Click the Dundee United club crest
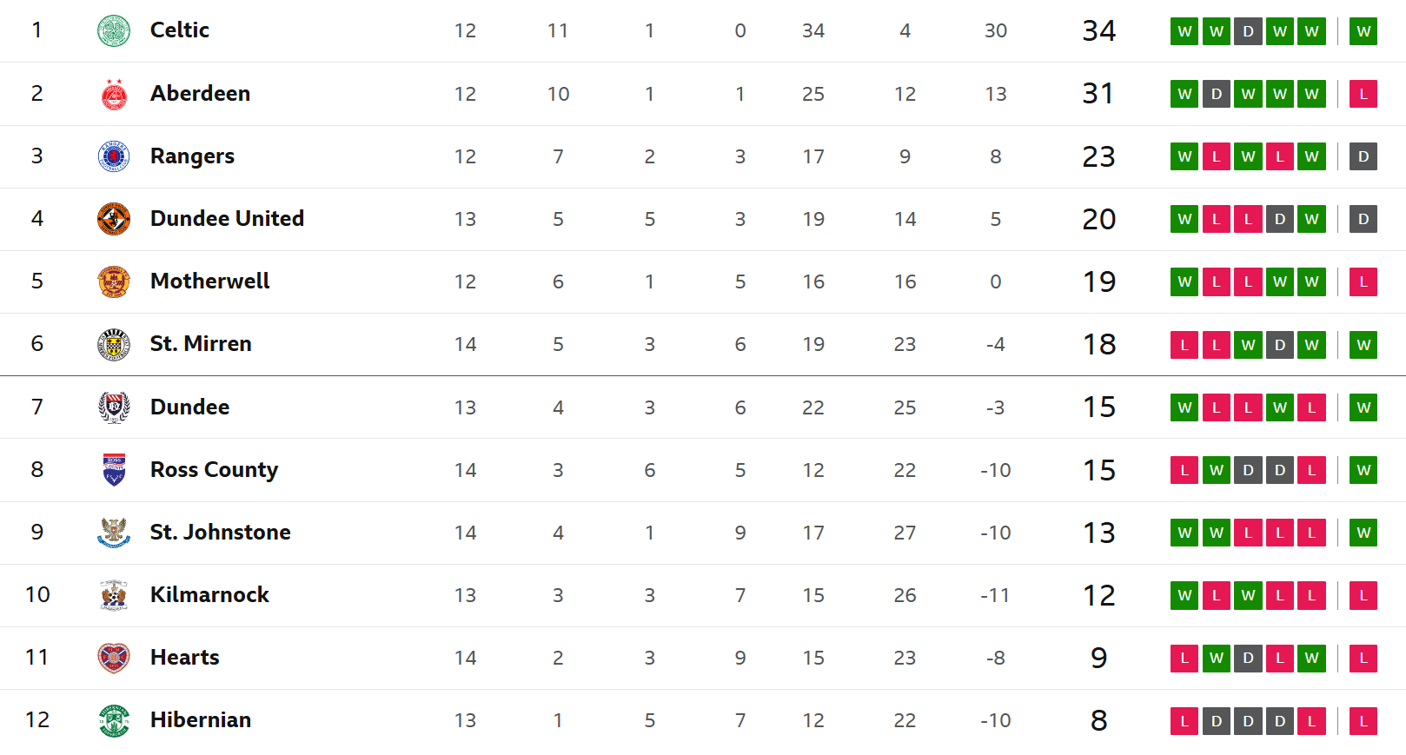Screen dimensions: 1406x755 point(114,219)
